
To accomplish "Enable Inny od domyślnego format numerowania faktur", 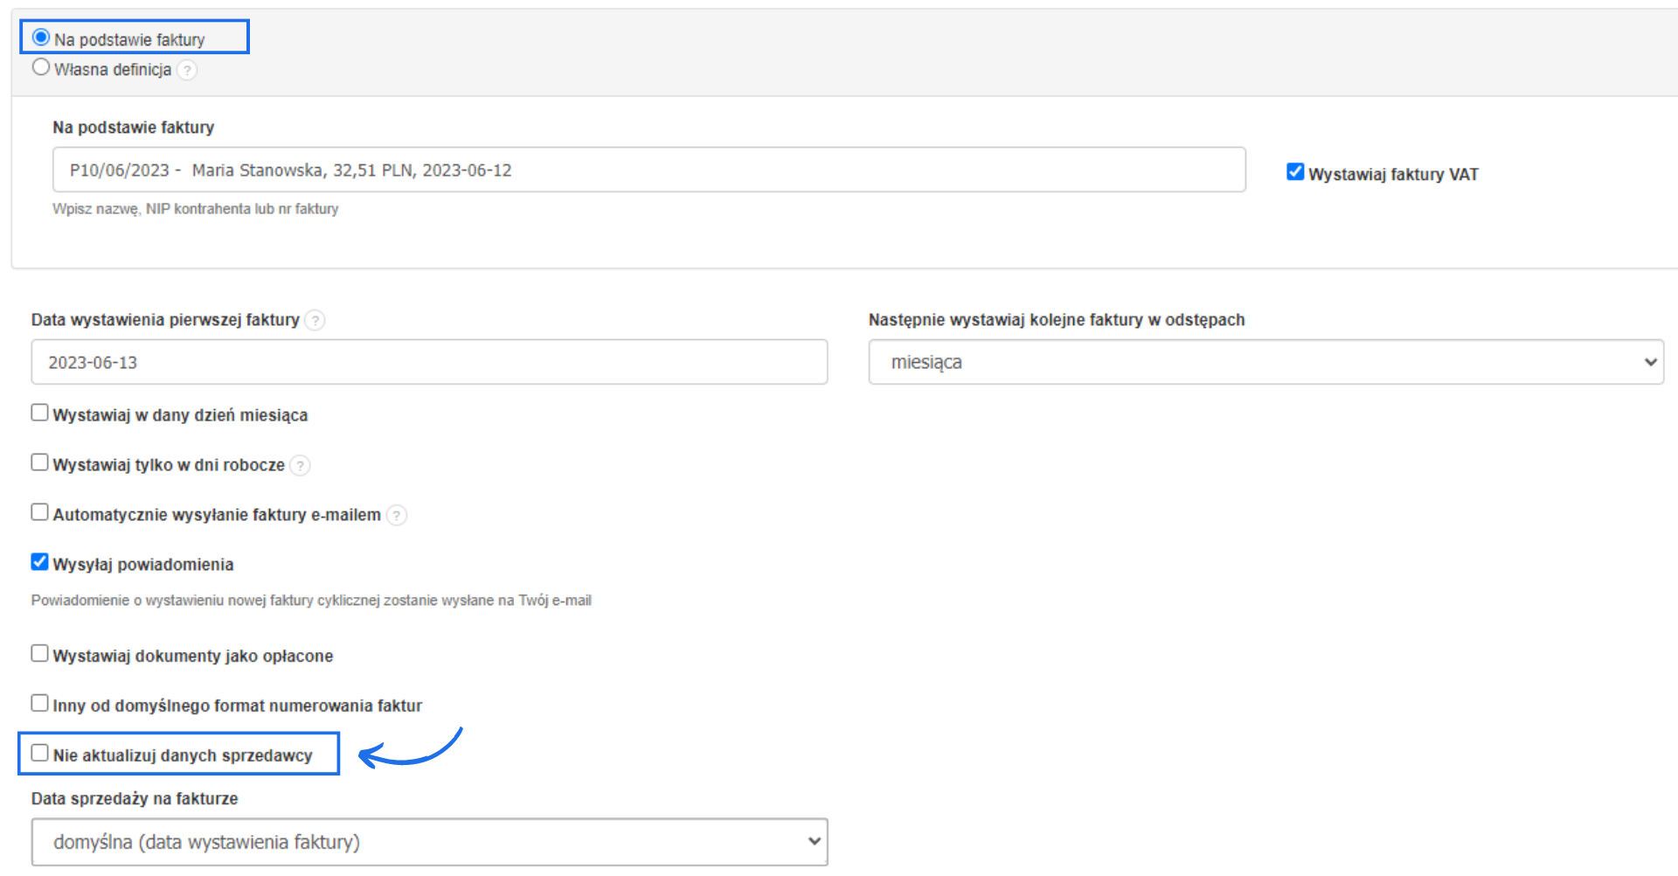I will [x=40, y=704].
